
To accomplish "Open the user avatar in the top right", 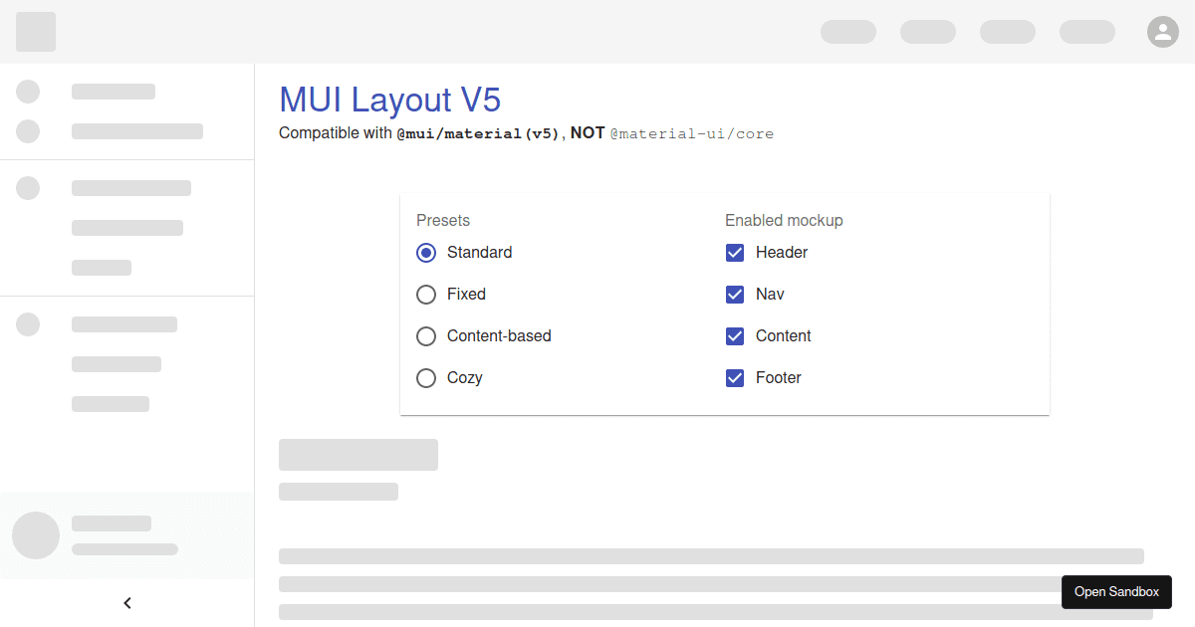I will [x=1163, y=31].
